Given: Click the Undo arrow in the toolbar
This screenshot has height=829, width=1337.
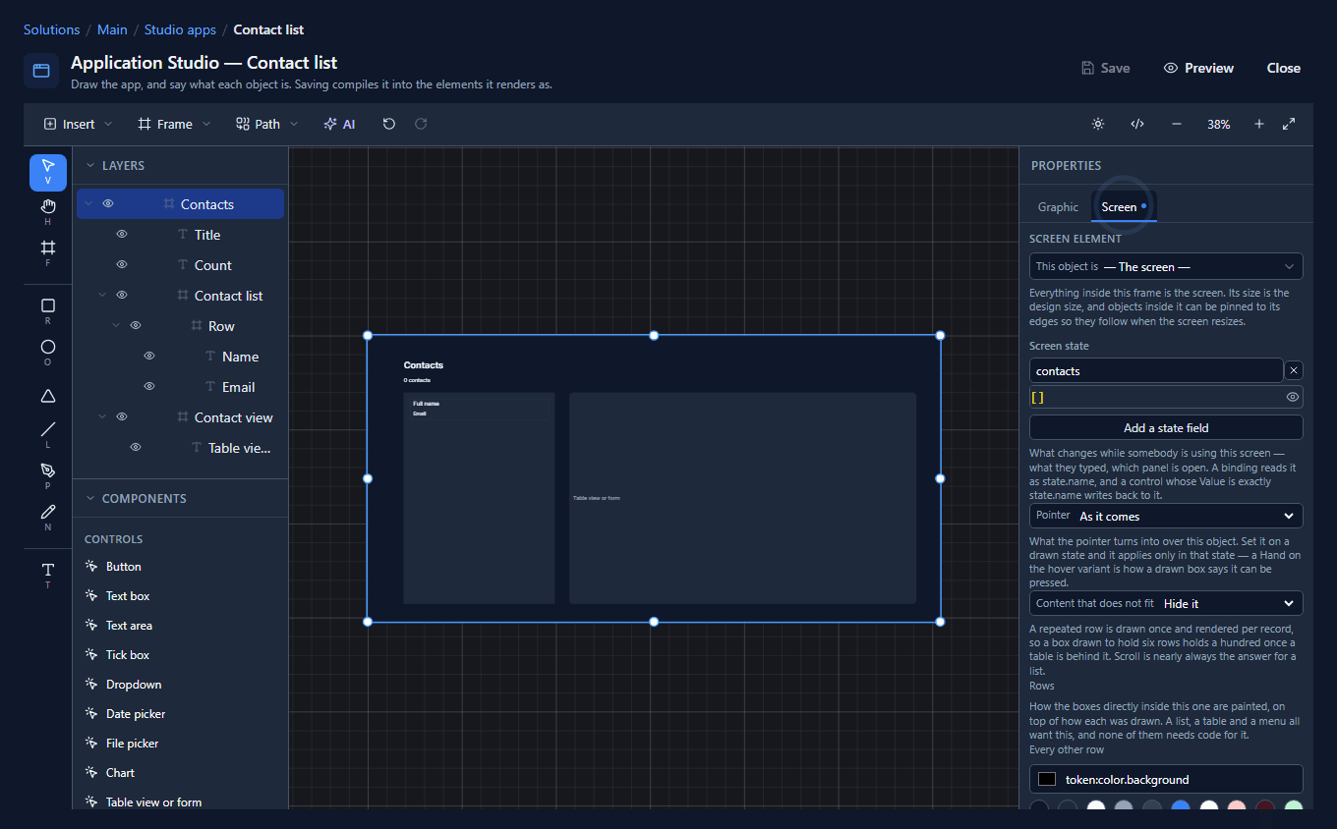Looking at the screenshot, I should click(389, 124).
